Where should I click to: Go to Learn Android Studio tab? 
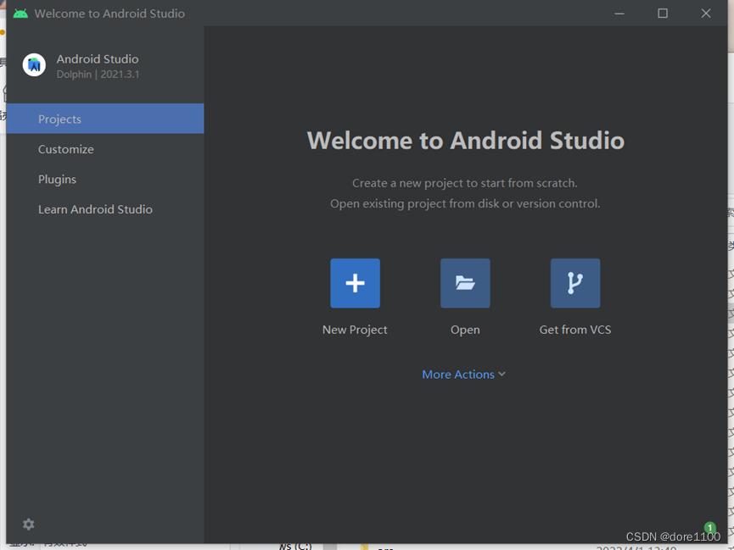[105, 209]
